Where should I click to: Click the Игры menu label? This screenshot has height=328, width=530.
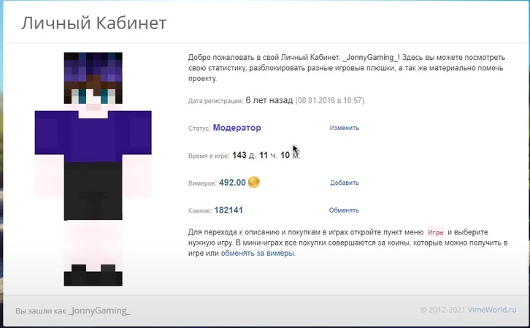[435, 232]
